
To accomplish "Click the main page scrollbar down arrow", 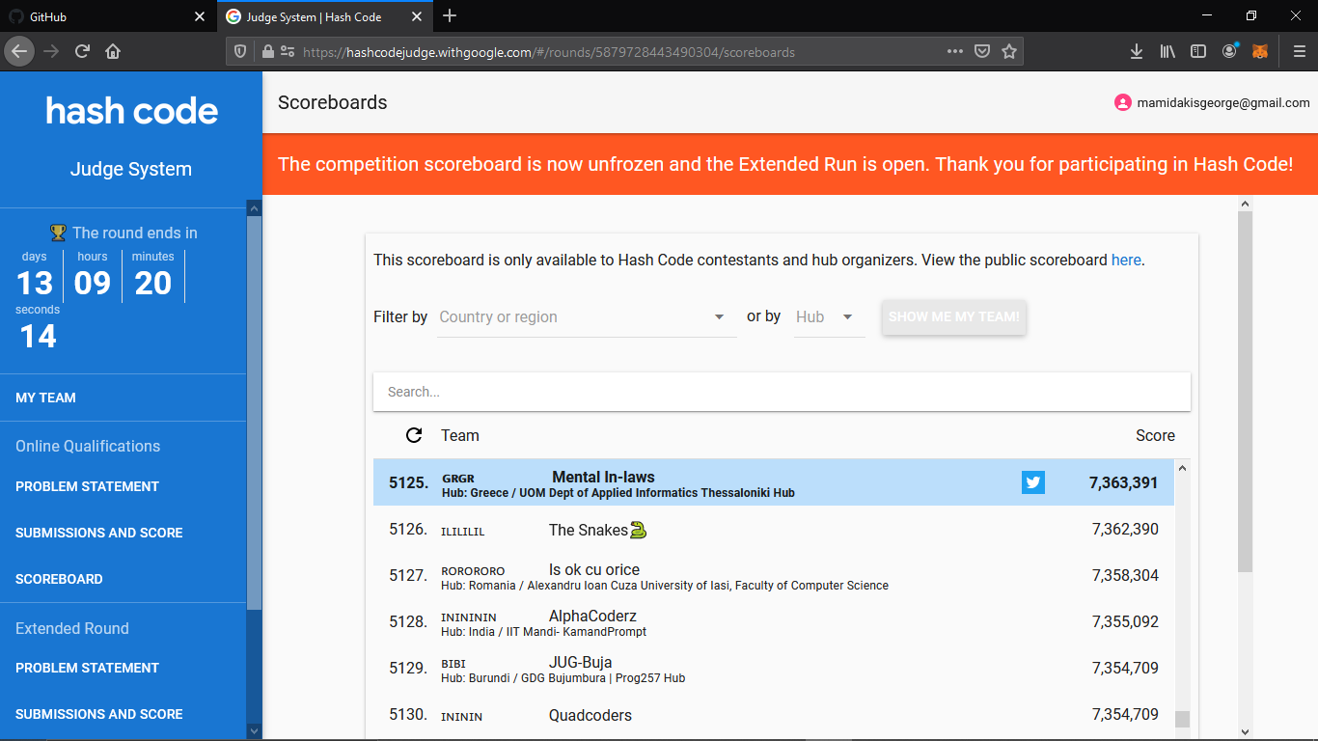I will coord(1245,732).
